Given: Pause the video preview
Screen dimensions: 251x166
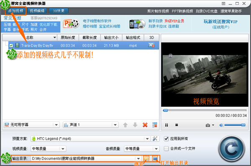Looking at the screenshot, I should 166,125.
